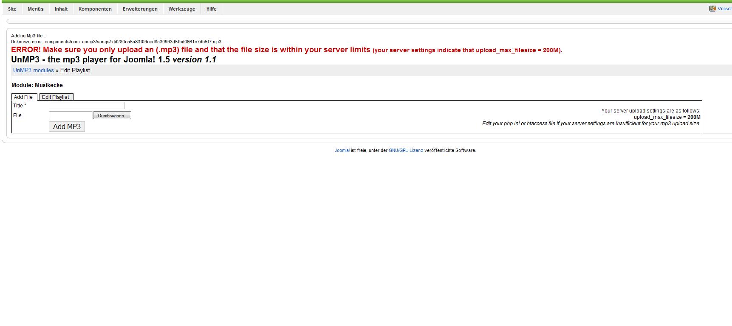The height and width of the screenshot is (326, 732).
Task: Click 'Your server upload settings are as follows' text
Action: pos(651,111)
